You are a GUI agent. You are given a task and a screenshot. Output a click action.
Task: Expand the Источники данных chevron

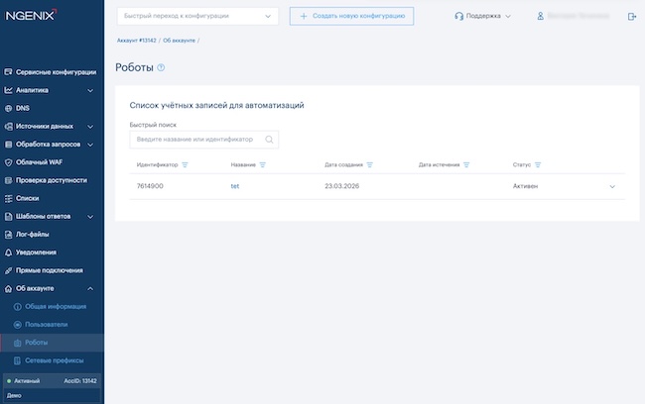click(90, 127)
